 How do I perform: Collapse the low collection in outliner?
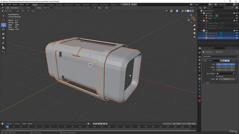click(202, 31)
